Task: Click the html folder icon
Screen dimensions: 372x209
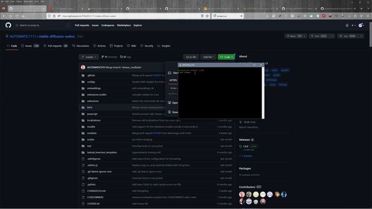Action: pyautogui.click(x=83, y=107)
